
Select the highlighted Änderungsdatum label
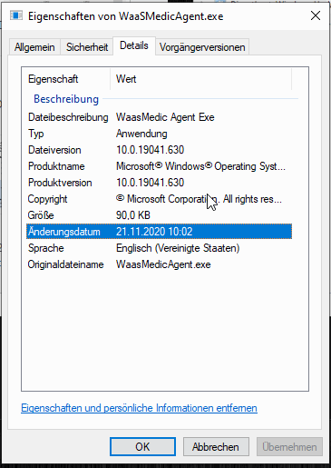[63, 232]
